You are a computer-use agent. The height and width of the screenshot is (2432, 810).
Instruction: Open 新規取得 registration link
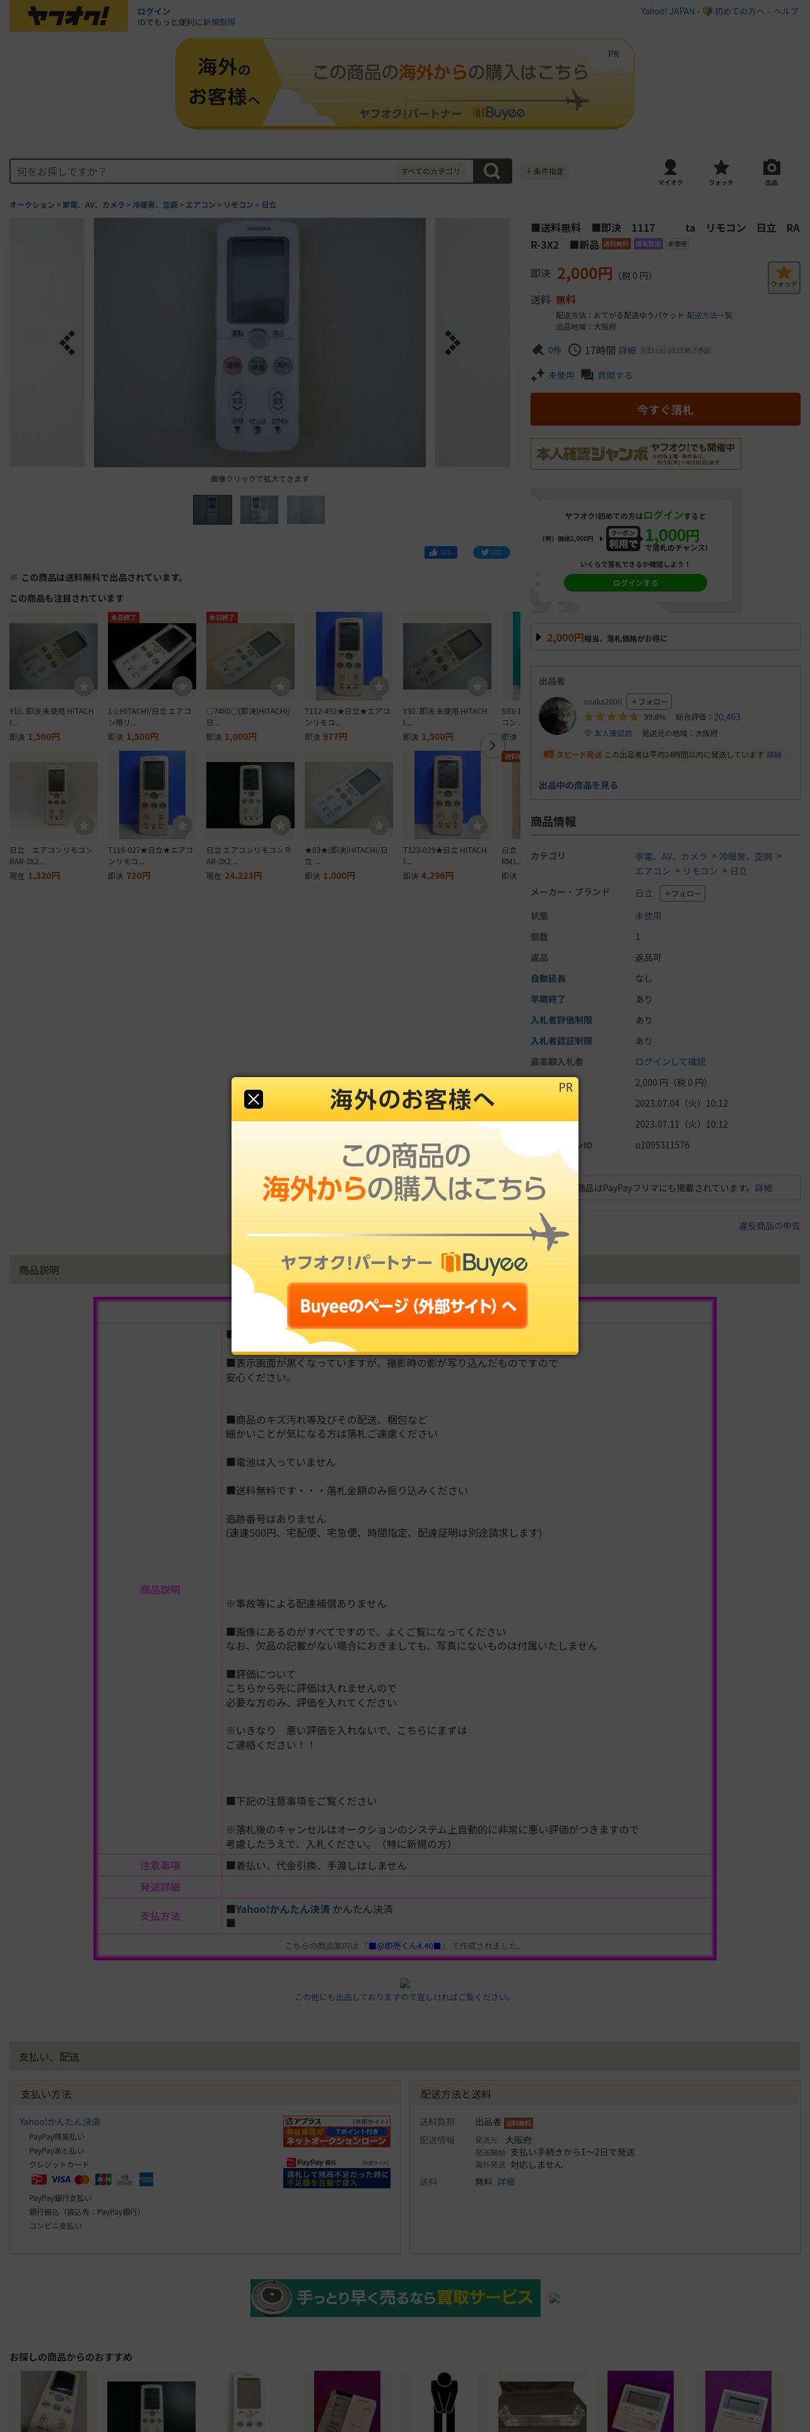(x=219, y=21)
